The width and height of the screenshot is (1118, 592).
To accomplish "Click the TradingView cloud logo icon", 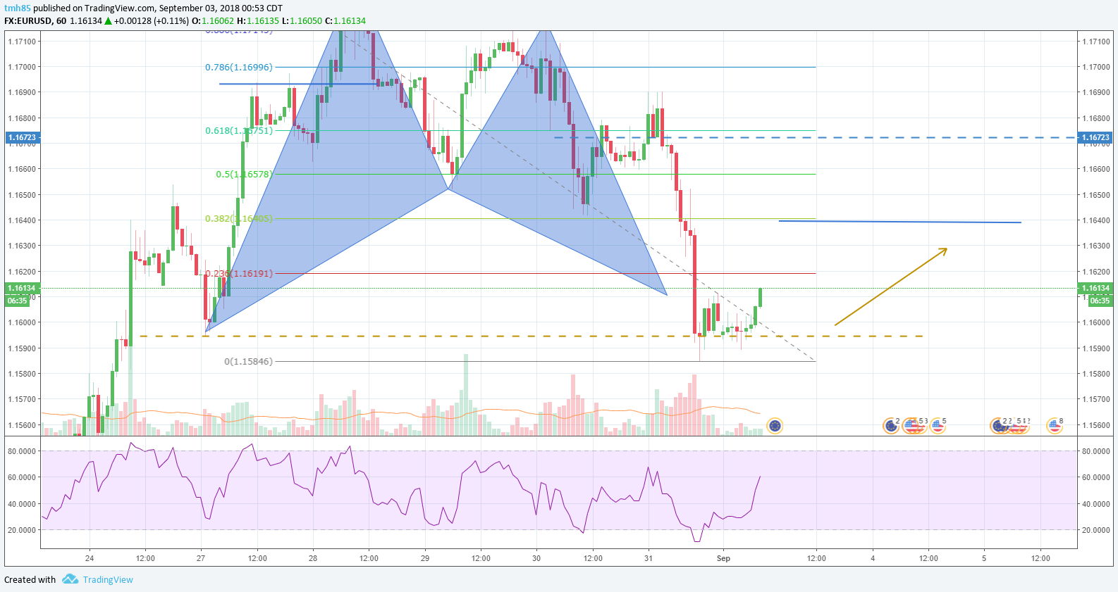I will point(70,579).
